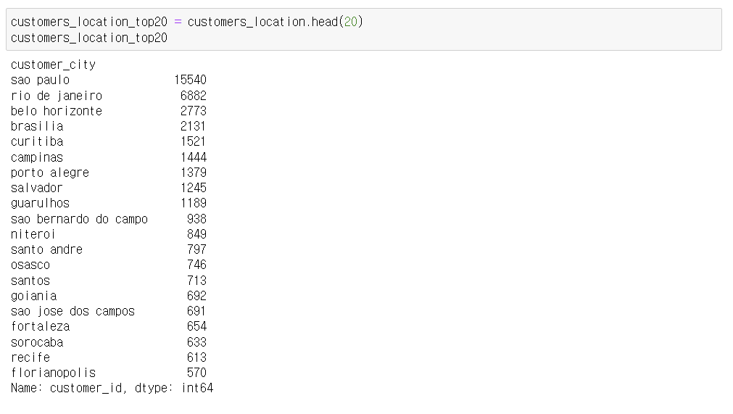Click the value 746
The height and width of the screenshot is (414, 733).
pos(196,265)
